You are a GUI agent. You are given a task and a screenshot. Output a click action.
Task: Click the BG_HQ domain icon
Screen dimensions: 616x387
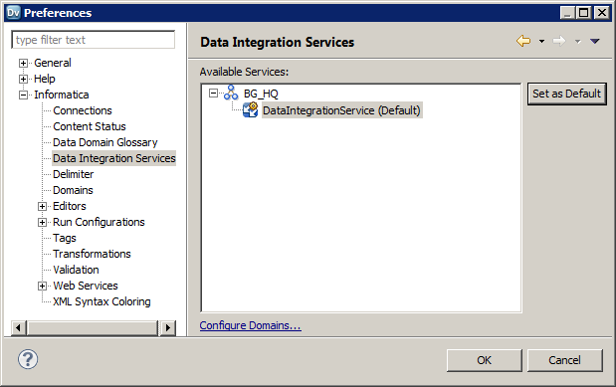(231, 94)
